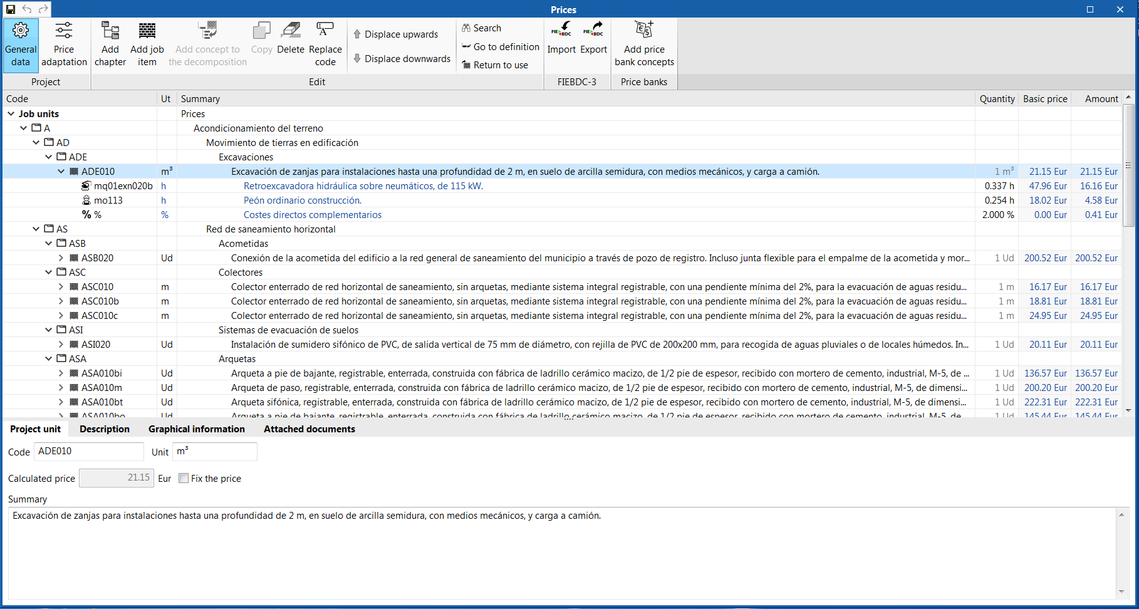This screenshot has width=1139, height=609.
Task: Add price bank concepts
Action: click(643, 45)
